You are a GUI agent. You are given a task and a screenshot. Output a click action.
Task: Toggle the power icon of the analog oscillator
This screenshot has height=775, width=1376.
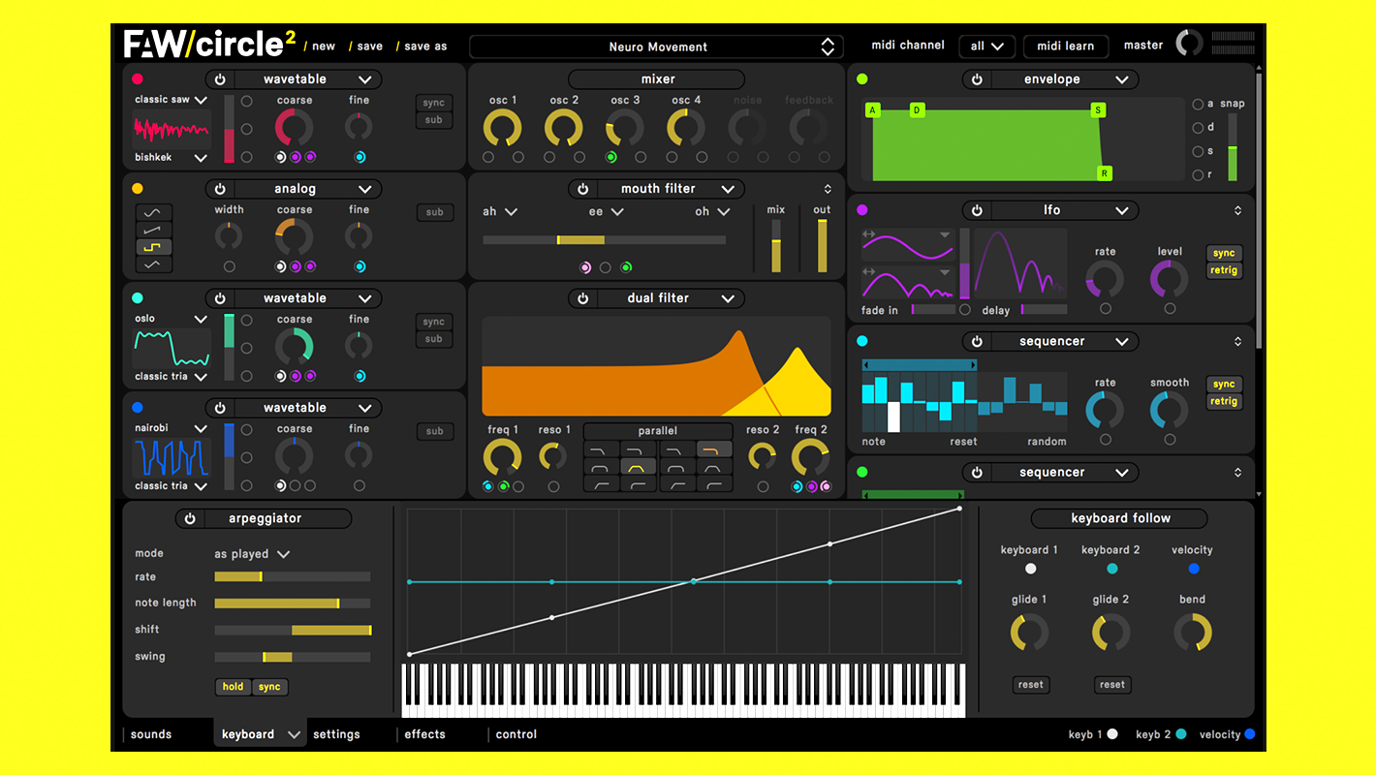pyautogui.click(x=220, y=189)
